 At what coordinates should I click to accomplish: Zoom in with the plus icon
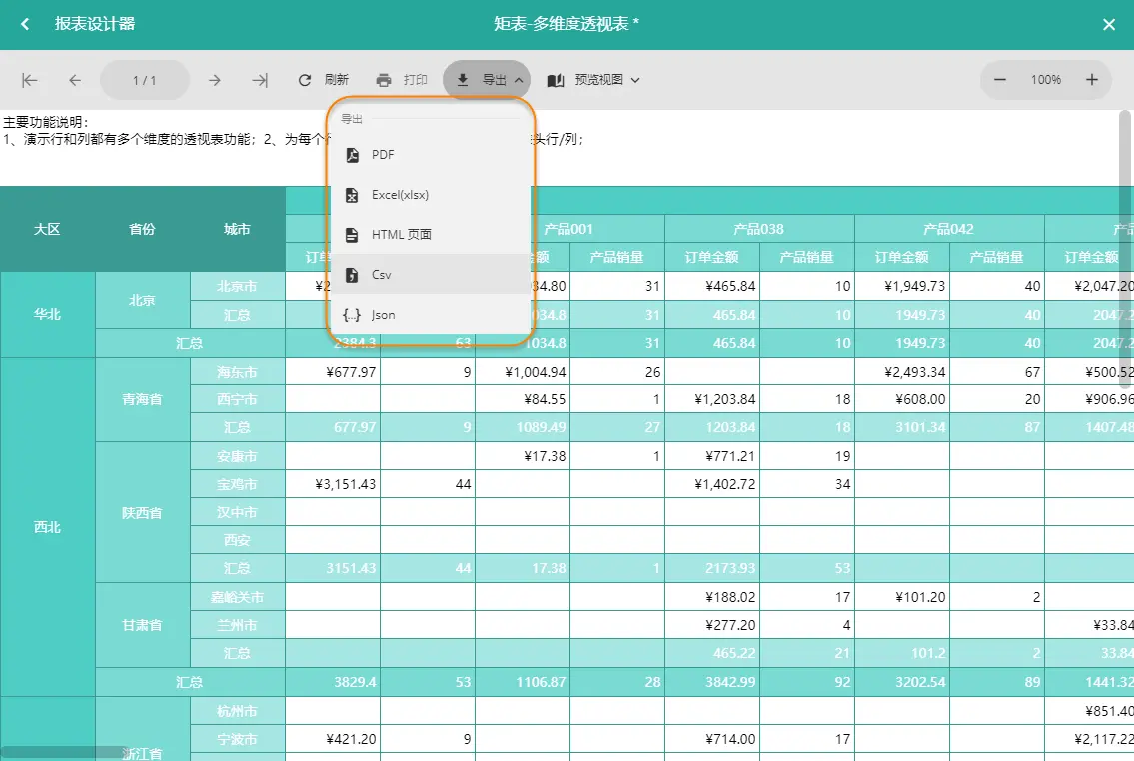point(1092,80)
